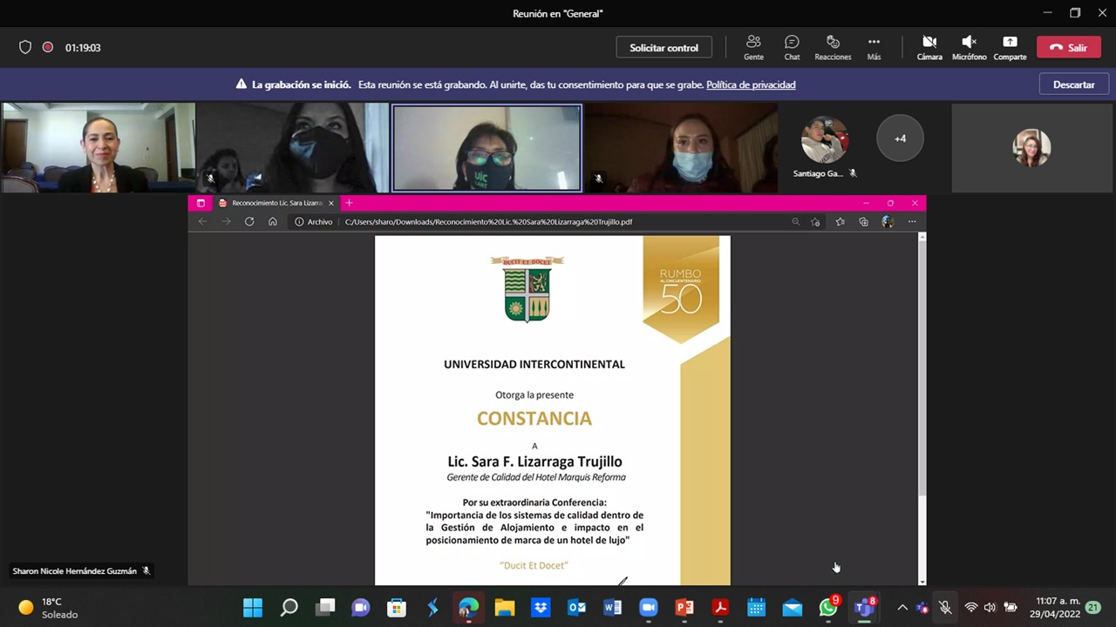Image resolution: width=1116 pixels, height=627 pixels.
Task: Add this page to favorites star
Action: (x=815, y=222)
